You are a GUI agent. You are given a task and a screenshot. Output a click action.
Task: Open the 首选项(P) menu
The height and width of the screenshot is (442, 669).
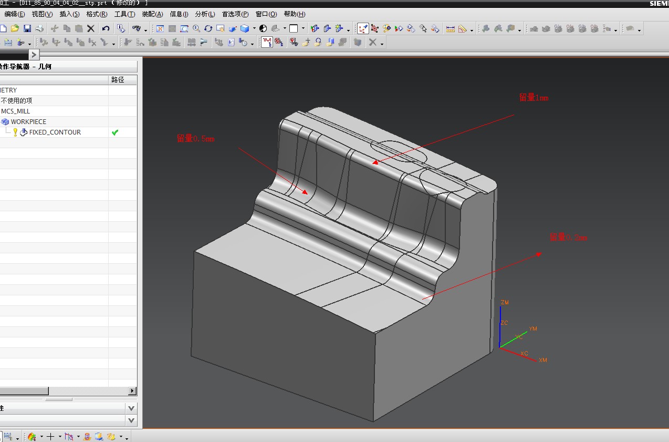coord(235,14)
